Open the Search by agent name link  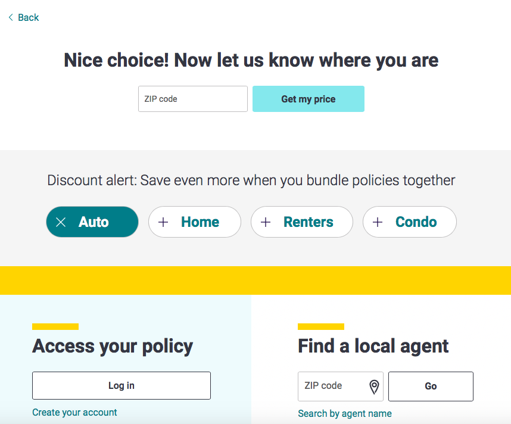click(345, 413)
